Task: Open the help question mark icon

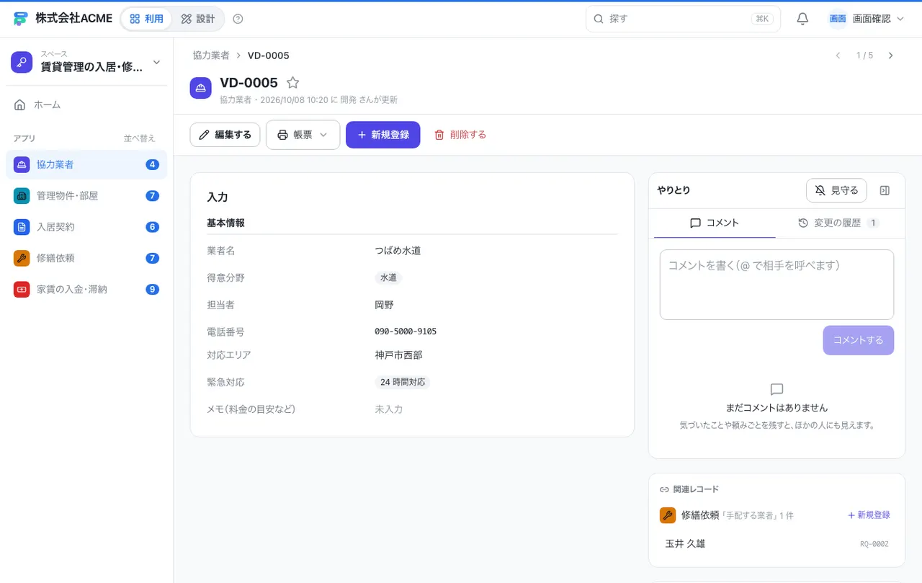Action: pyautogui.click(x=238, y=19)
